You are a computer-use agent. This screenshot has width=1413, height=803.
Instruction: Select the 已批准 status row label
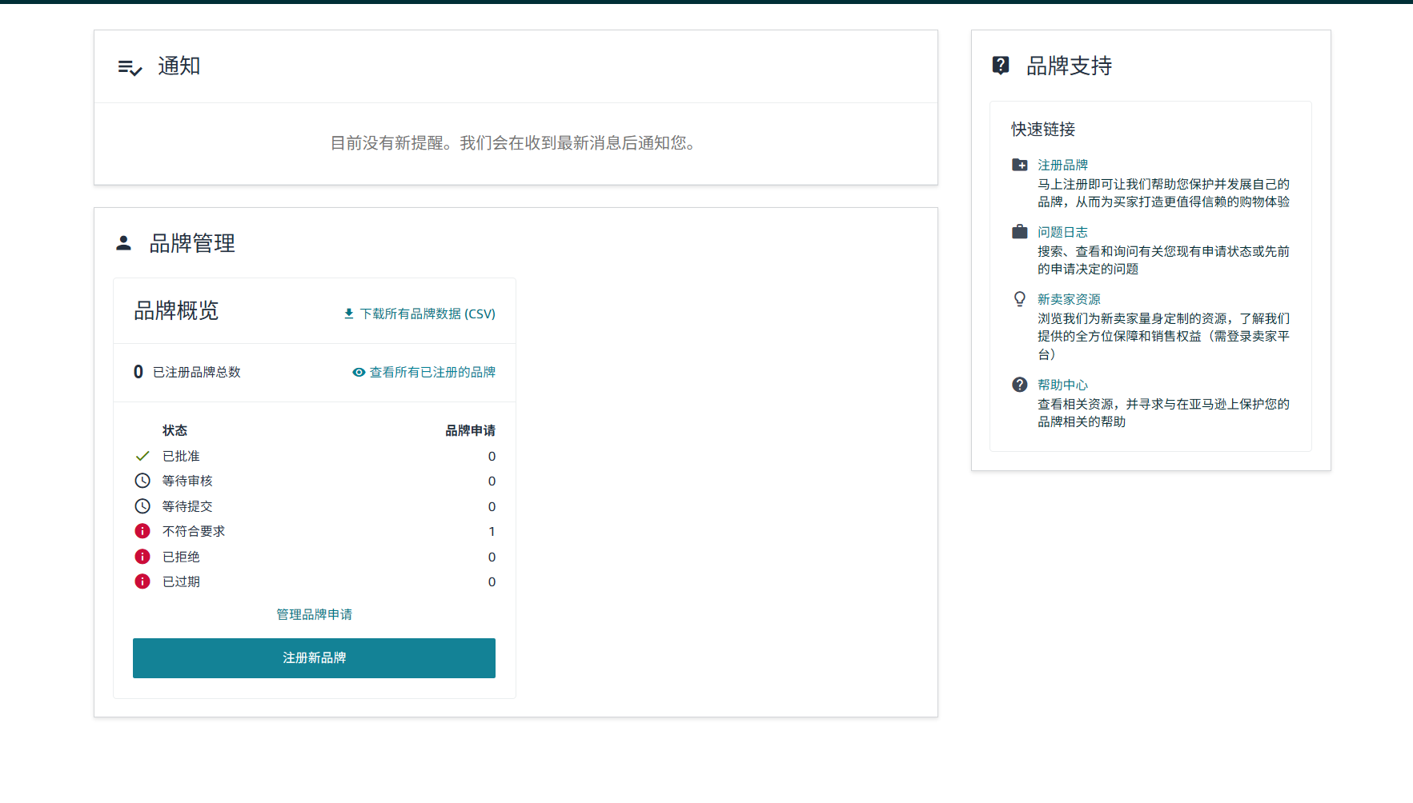coord(181,456)
